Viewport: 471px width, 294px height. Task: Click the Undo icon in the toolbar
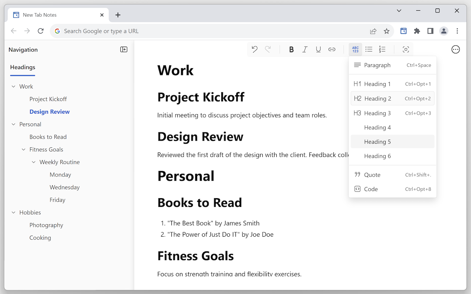pos(254,49)
